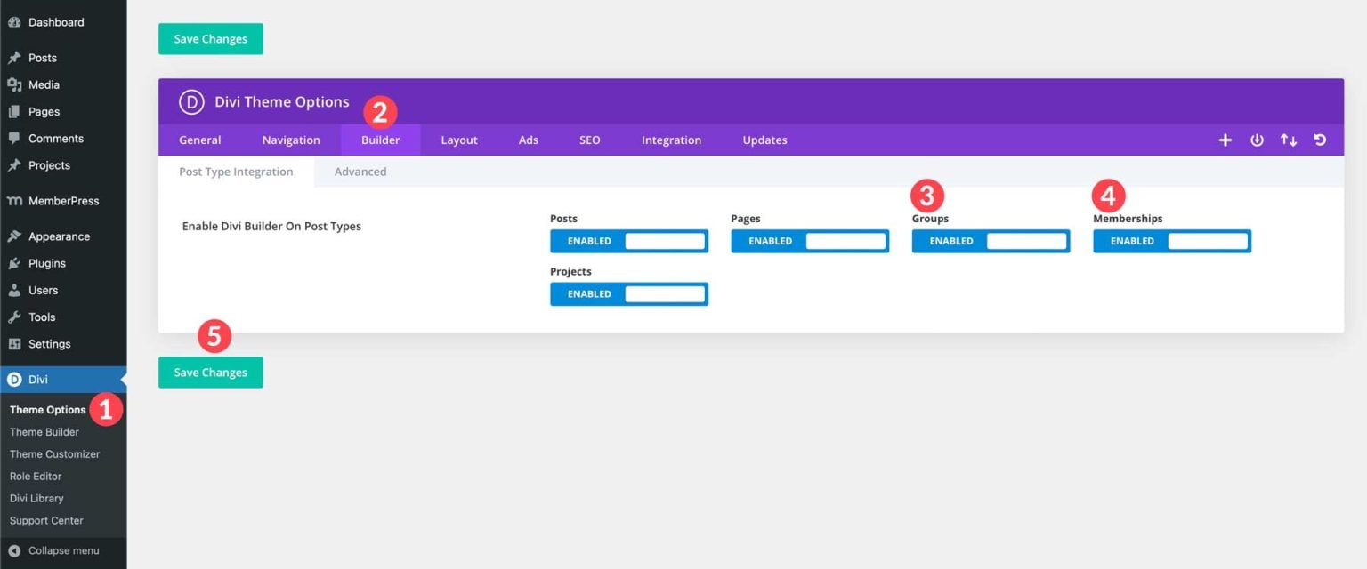This screenshot has width=1367, height=569.
Task: Click the Save Changes button
Action: (x=210, y=372)
